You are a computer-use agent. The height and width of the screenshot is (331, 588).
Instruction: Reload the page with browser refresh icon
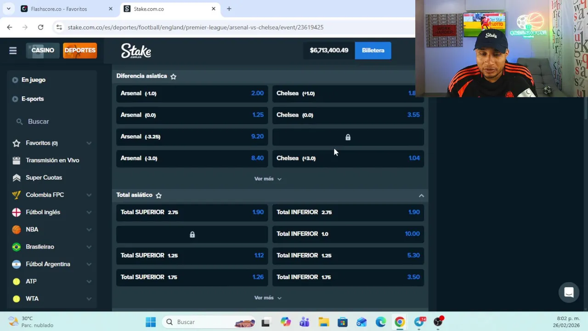[40, 27]
